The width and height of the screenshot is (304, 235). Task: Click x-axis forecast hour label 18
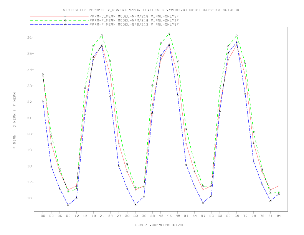click(93, 216)
